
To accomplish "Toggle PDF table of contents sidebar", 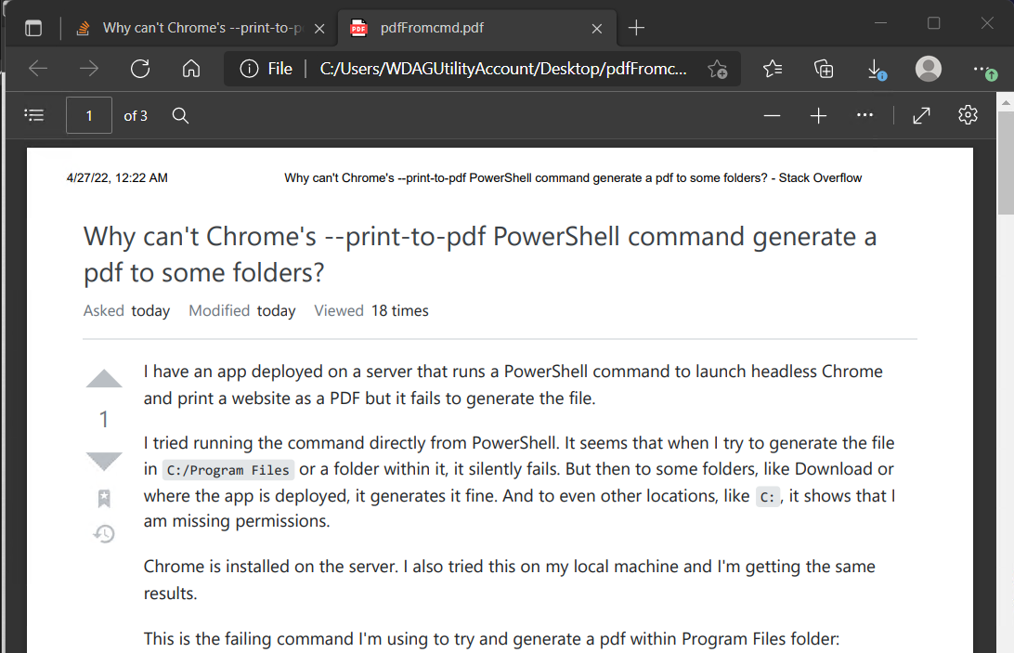I will 34,115.
